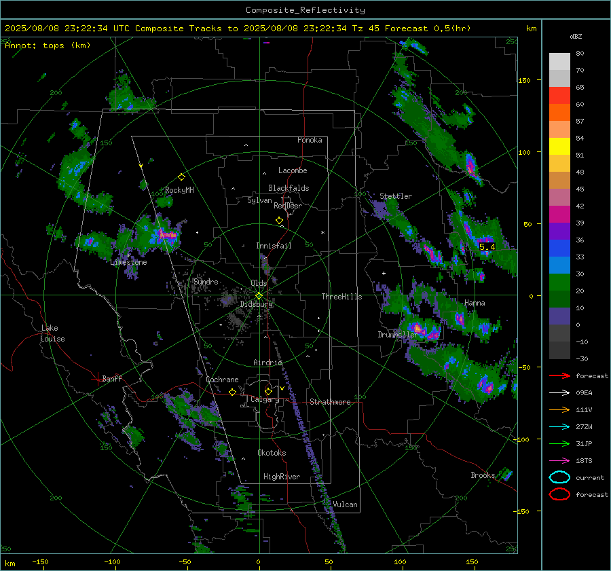Click the Stettler label

coord(396,196)
